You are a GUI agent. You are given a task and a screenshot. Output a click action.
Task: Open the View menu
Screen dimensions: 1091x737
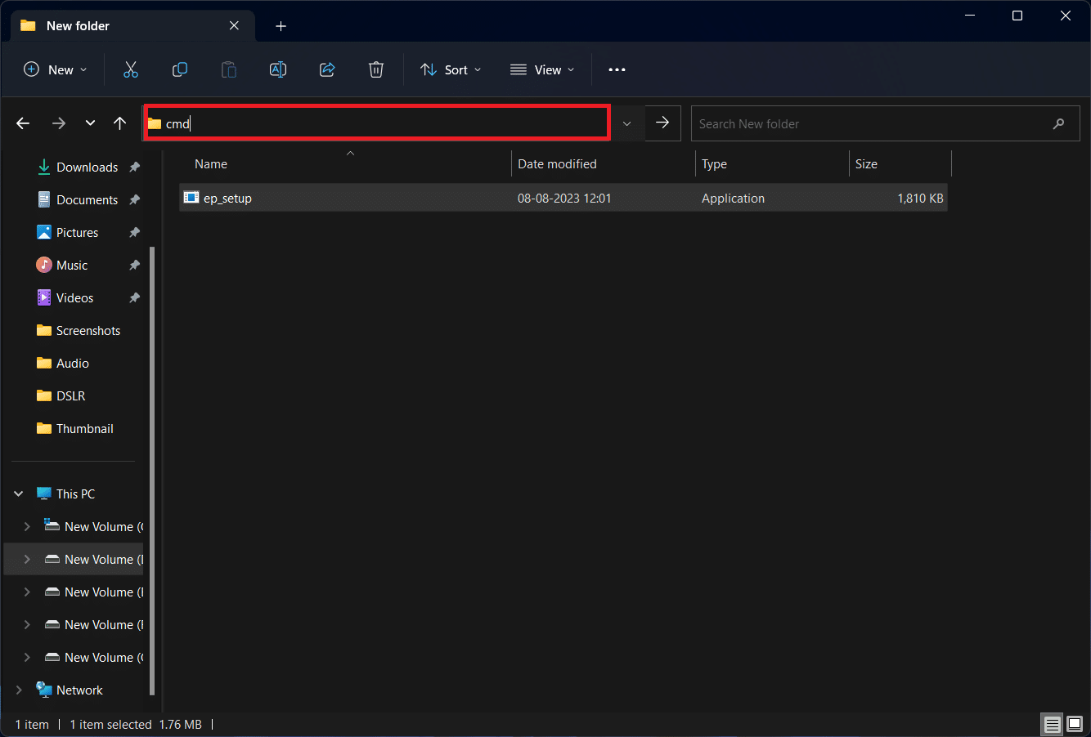coord(542,69)
